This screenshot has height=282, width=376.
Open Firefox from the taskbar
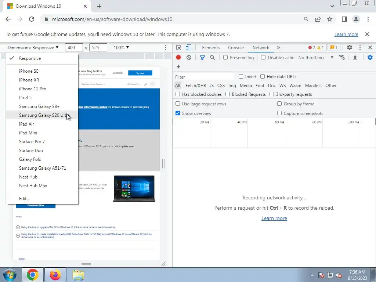coord(55,275)
